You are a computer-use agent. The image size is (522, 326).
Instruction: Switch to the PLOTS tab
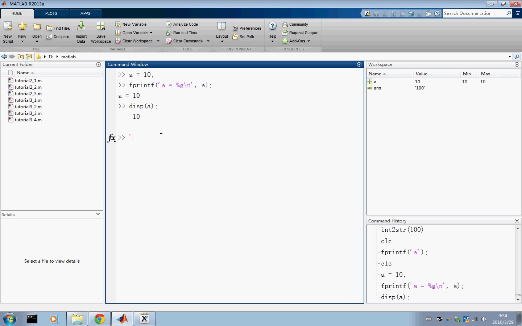[x=51, y=13]
